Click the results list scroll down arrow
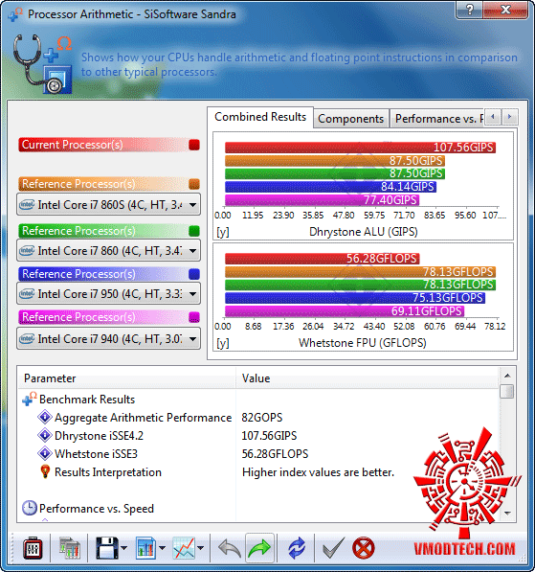The image size is (535, 572). click(x=507, y=514)
